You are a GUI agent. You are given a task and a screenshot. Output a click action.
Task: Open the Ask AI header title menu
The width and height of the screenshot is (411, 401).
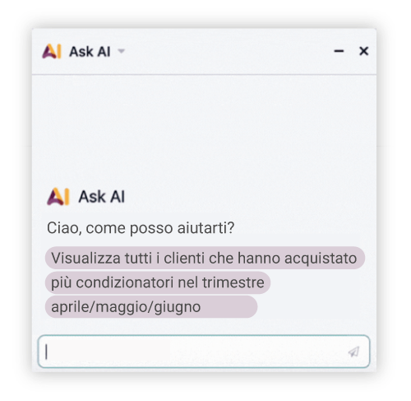click(90, 52)
